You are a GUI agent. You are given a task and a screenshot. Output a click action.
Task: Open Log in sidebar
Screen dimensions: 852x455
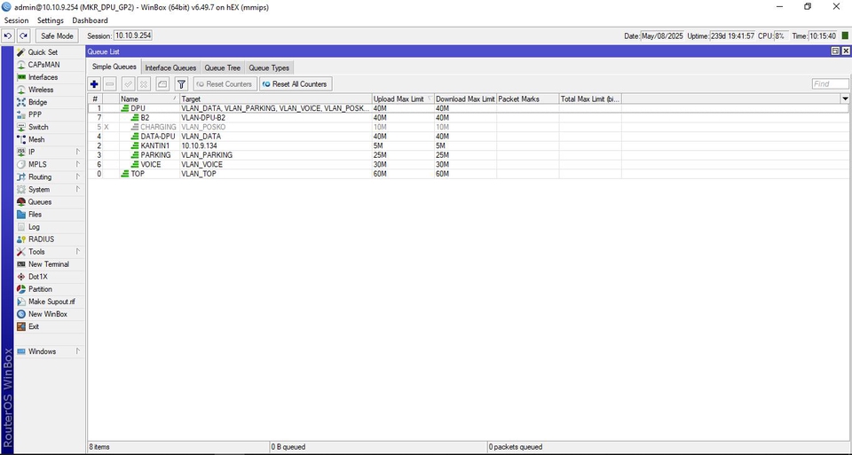[50, 227]
